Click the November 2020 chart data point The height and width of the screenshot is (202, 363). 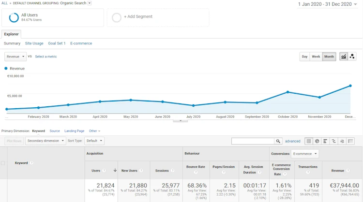point(319,97)
